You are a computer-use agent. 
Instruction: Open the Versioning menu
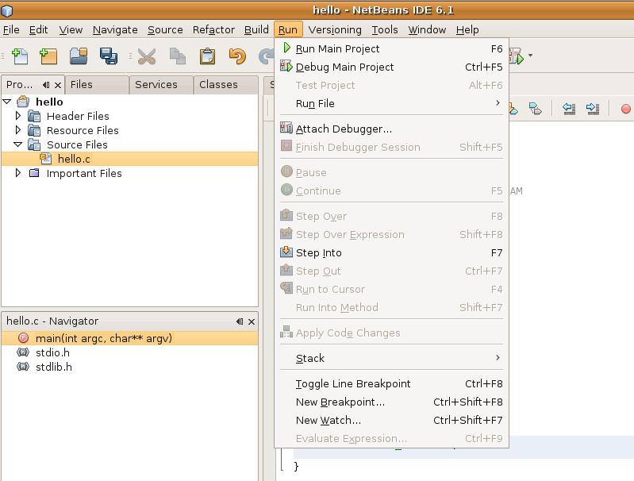[x=335, y=29]
